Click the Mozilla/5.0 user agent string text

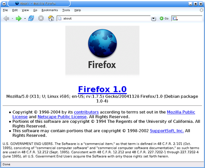coord(102,99)
